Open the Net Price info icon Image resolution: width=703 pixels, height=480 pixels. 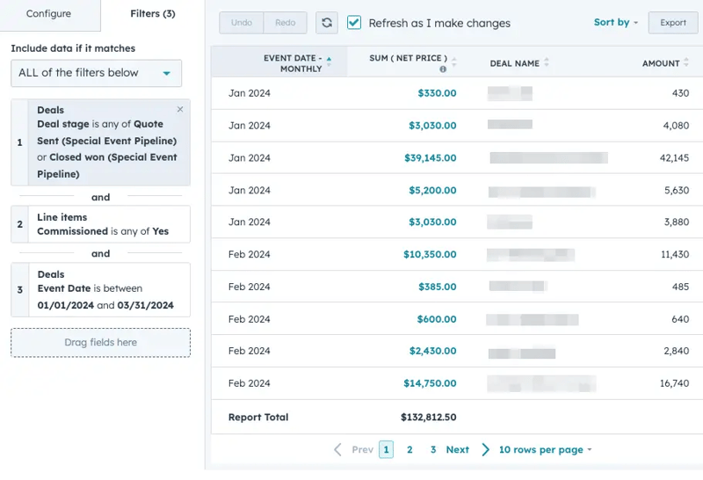[443, 69]
